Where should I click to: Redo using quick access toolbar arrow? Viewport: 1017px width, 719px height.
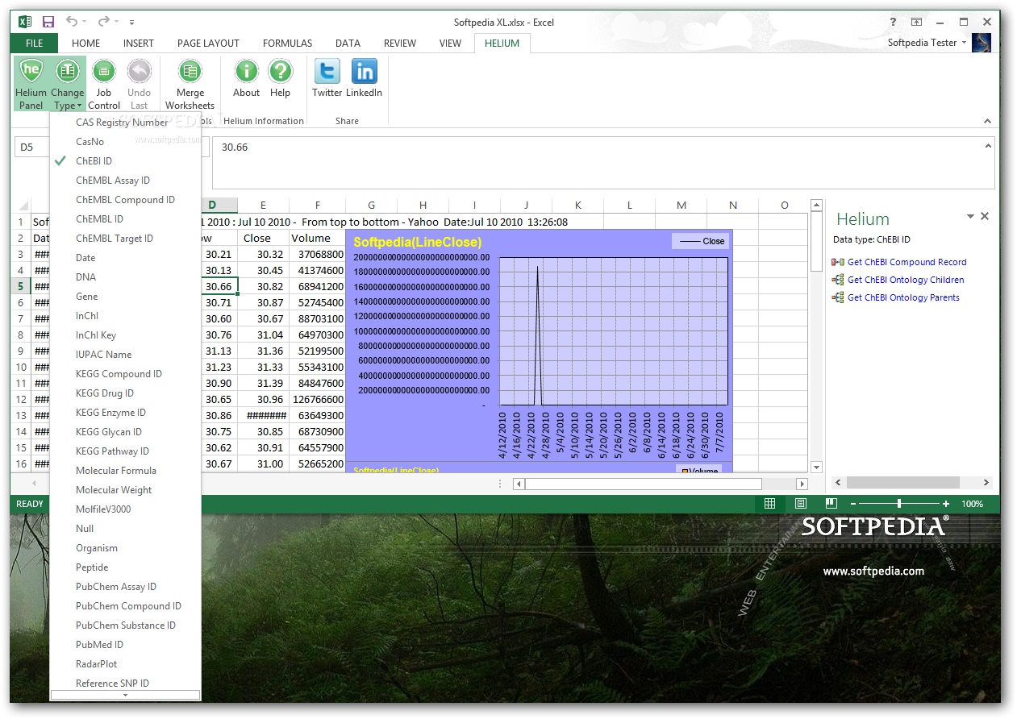[103, 22]
